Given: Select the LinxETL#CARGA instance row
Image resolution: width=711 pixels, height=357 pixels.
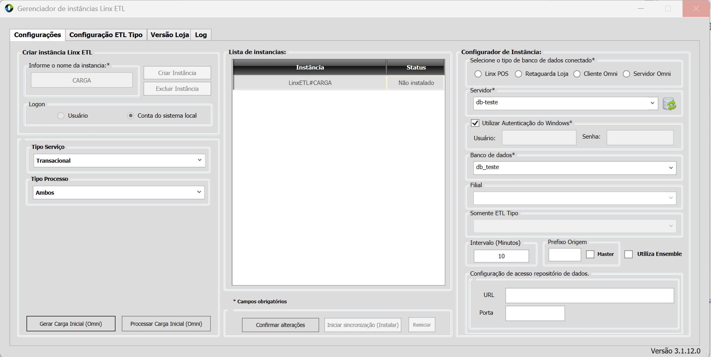Looking at the screenshot, I should [310, 83].
